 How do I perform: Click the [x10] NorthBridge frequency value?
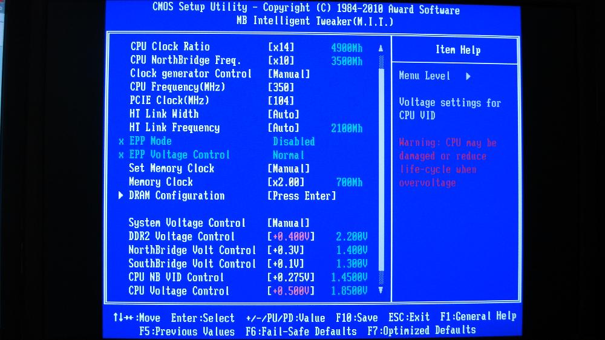[281, 60]
